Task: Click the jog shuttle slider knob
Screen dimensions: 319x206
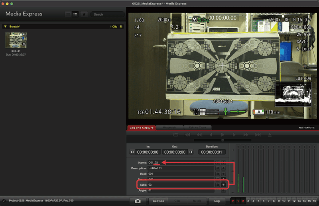Action: tap(223, 140)
